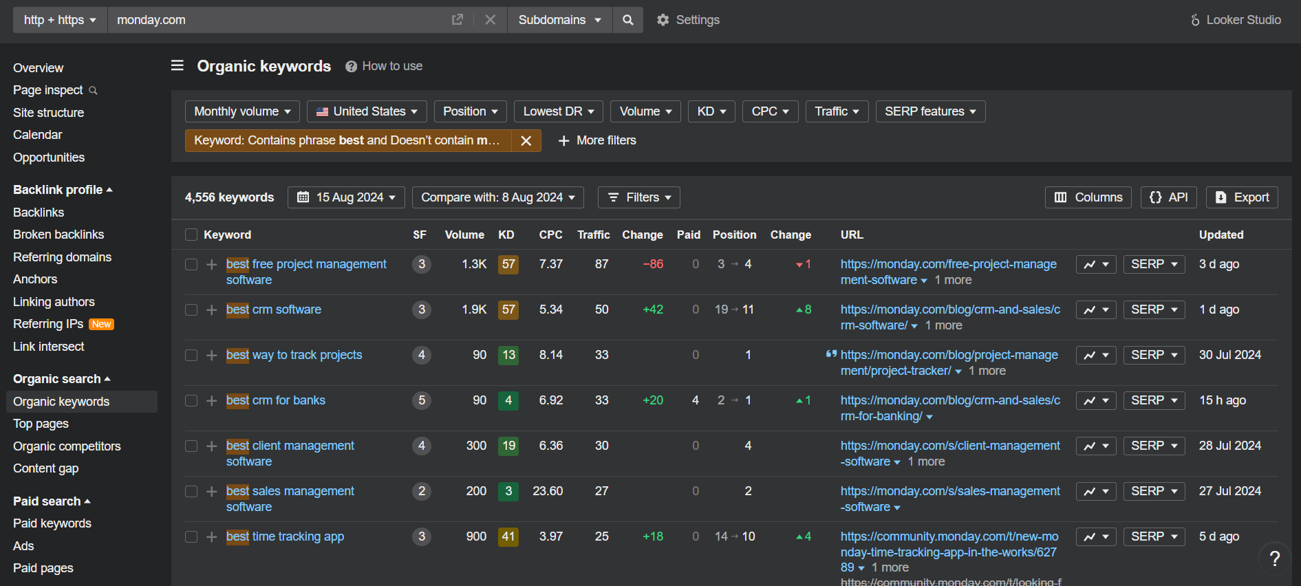This screenshot has width=1301, height=586.
Task: Add best crm for banks to list
Action: 212,401
